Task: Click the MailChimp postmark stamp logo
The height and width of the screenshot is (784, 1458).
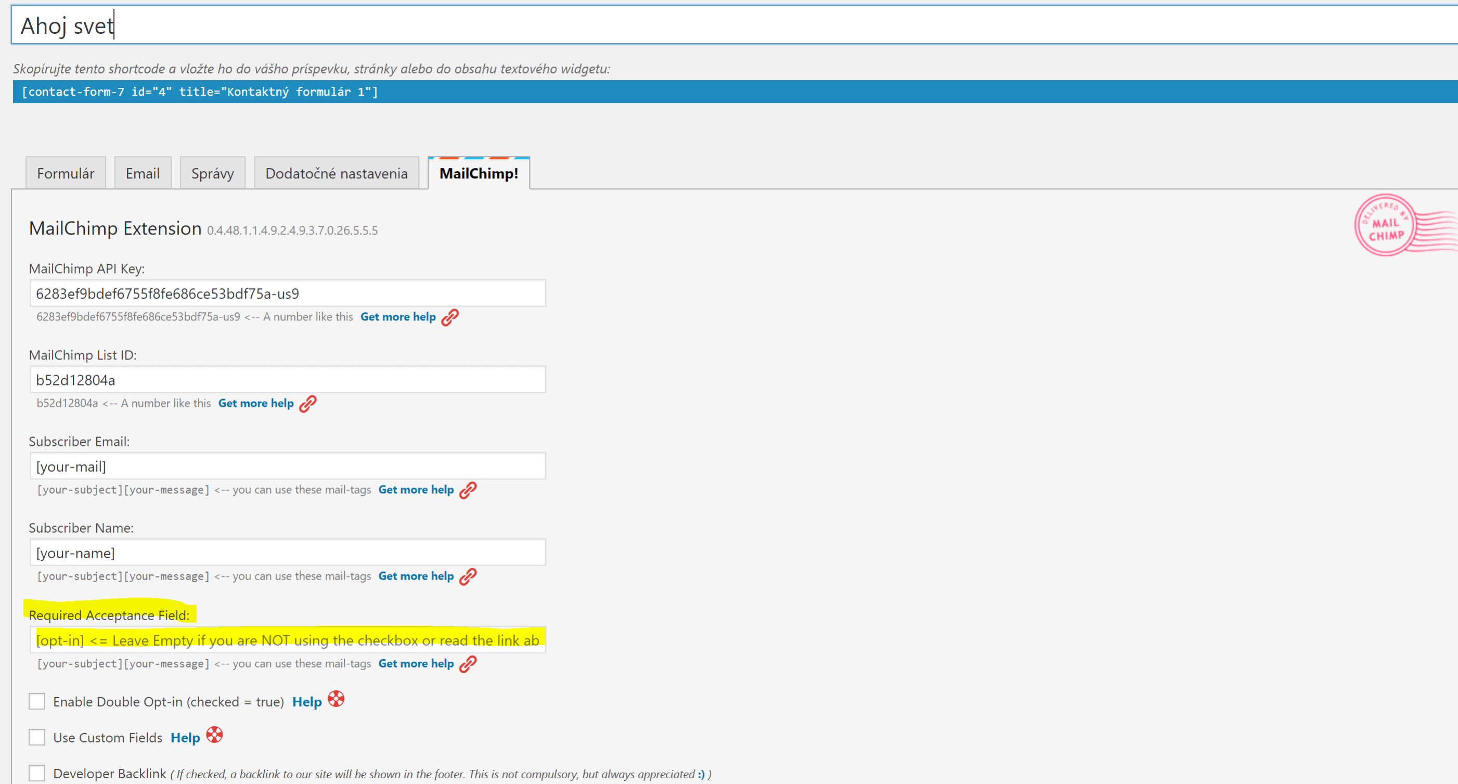Action: (x=1387, y=225)
